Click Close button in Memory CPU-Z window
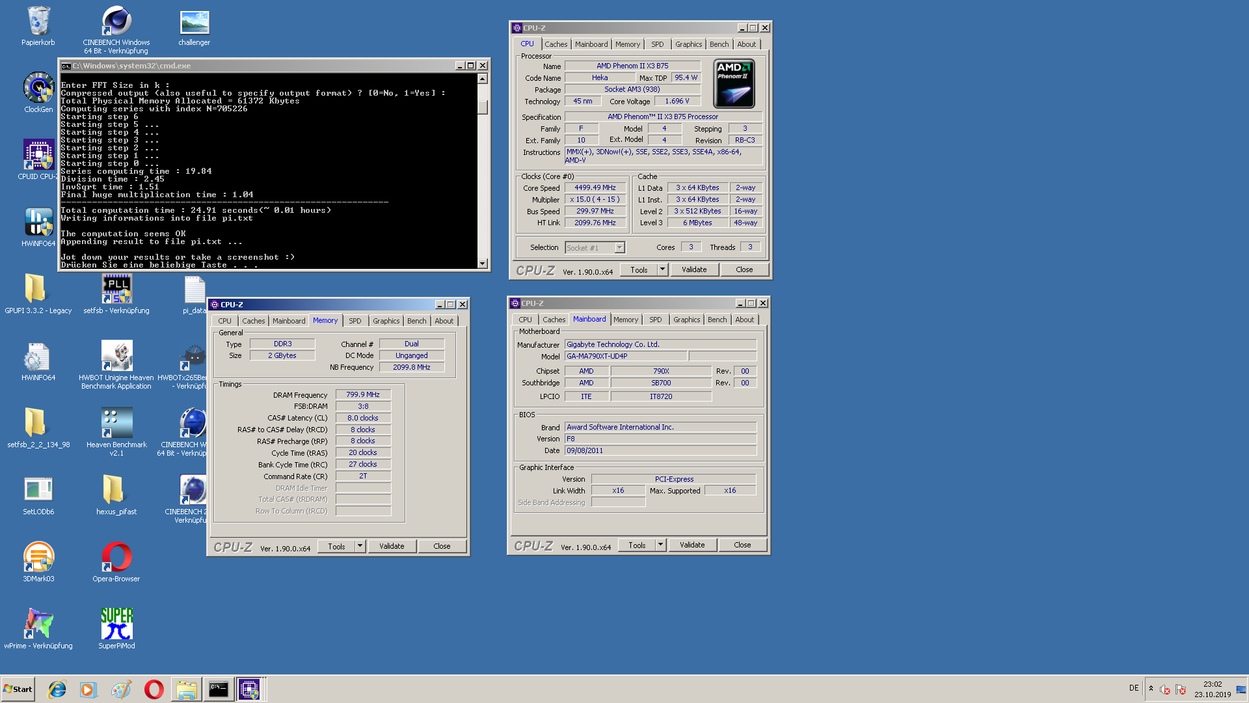The image size is (1249, 703). [442, 546]
